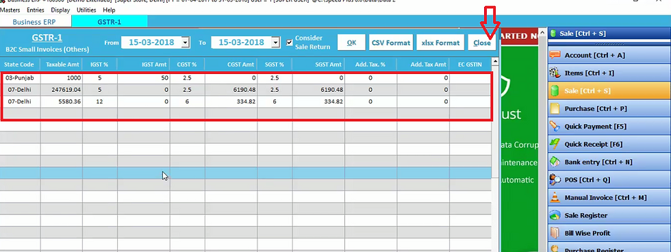This screenshot has height=252, width=671.
Task: Click the GSTR-1 heading link
Action: 47,38
